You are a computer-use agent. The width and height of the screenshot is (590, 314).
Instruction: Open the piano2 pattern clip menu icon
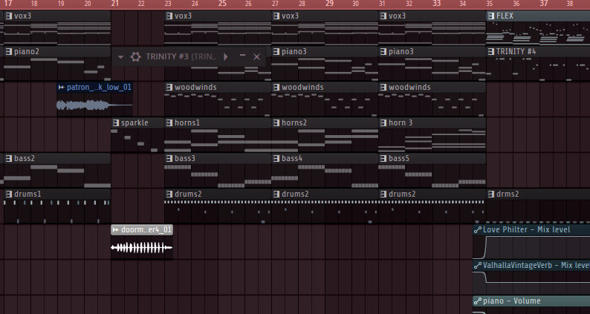pyautogui.click(x=9, y=52)
